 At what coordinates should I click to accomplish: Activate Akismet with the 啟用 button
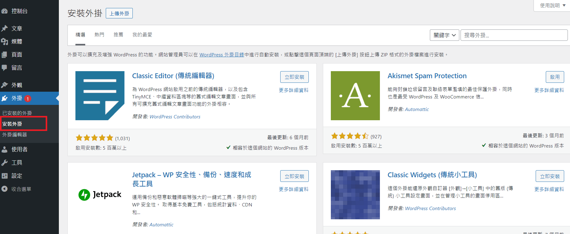click(555, 77)
